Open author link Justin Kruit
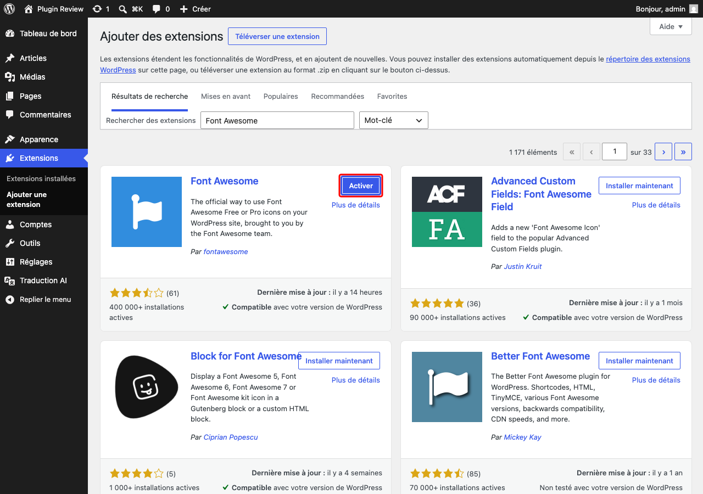The width and height of the screenshot is (703, 494). (523, 267)
